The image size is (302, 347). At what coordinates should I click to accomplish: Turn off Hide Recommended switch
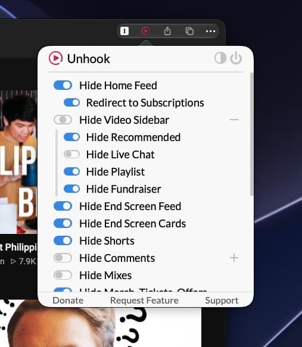tap(71, 137)
